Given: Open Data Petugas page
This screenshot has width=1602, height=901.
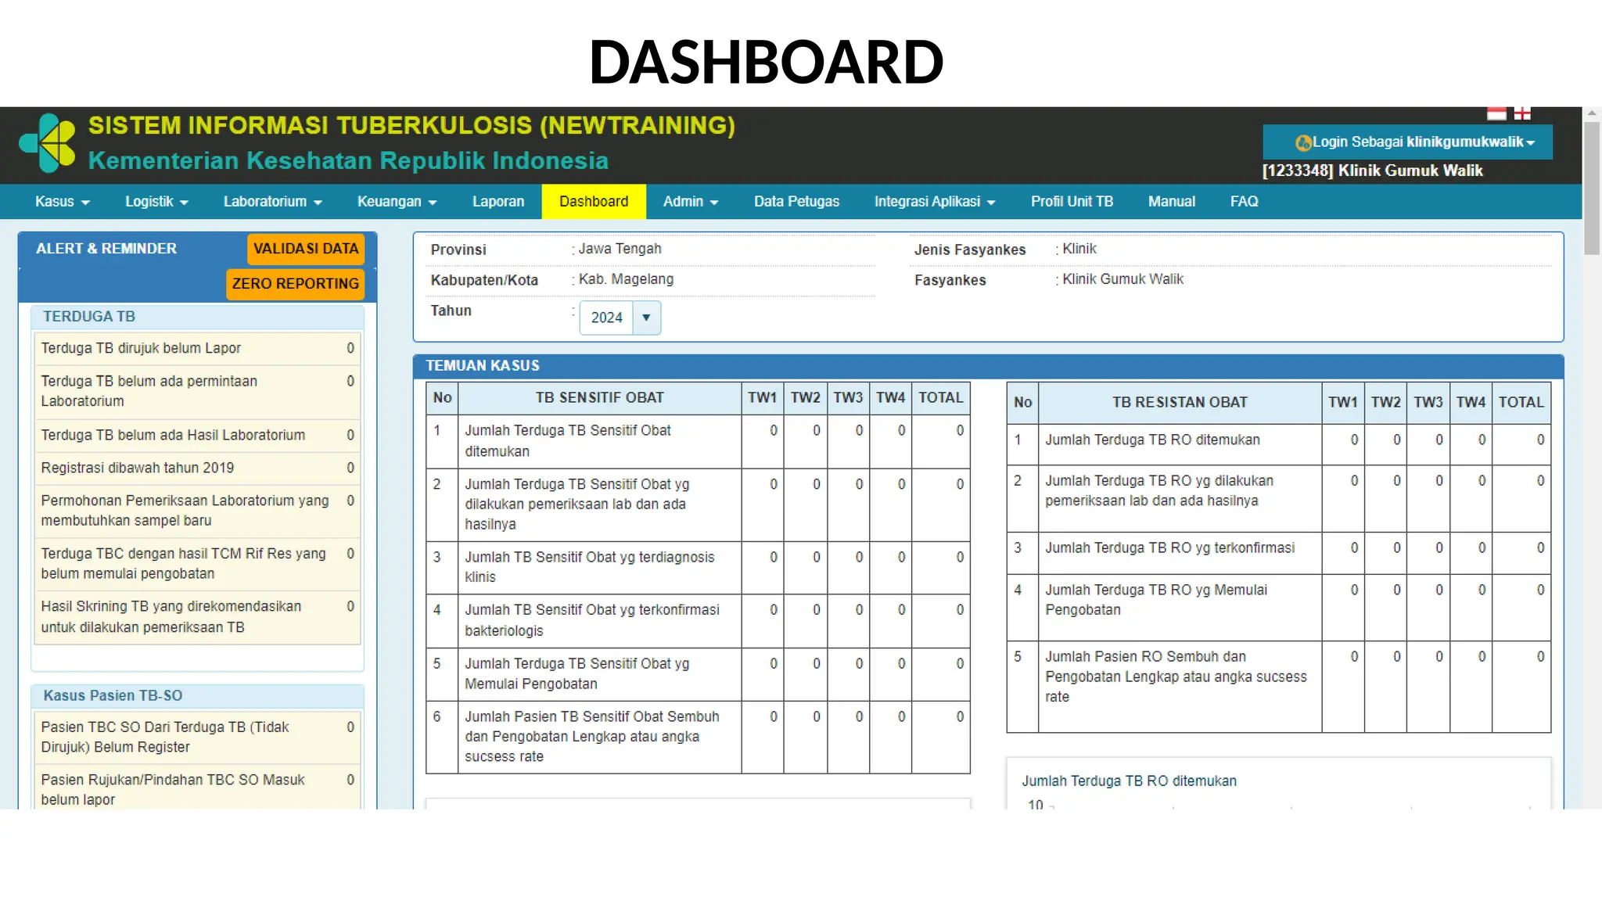Looking at the screenshot, I should (796, 202).
